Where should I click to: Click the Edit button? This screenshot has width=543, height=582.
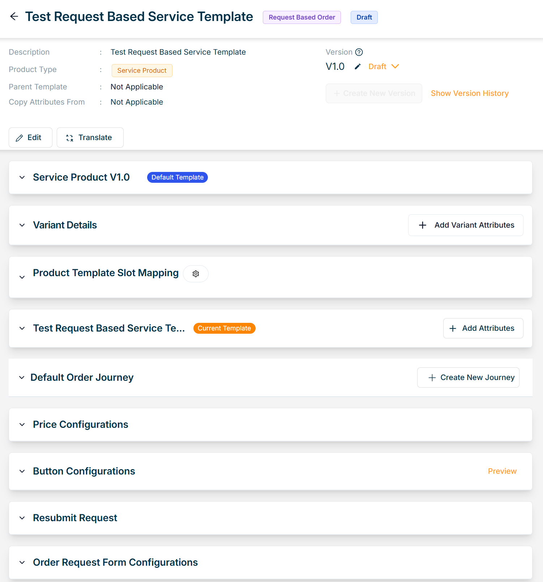30,138
